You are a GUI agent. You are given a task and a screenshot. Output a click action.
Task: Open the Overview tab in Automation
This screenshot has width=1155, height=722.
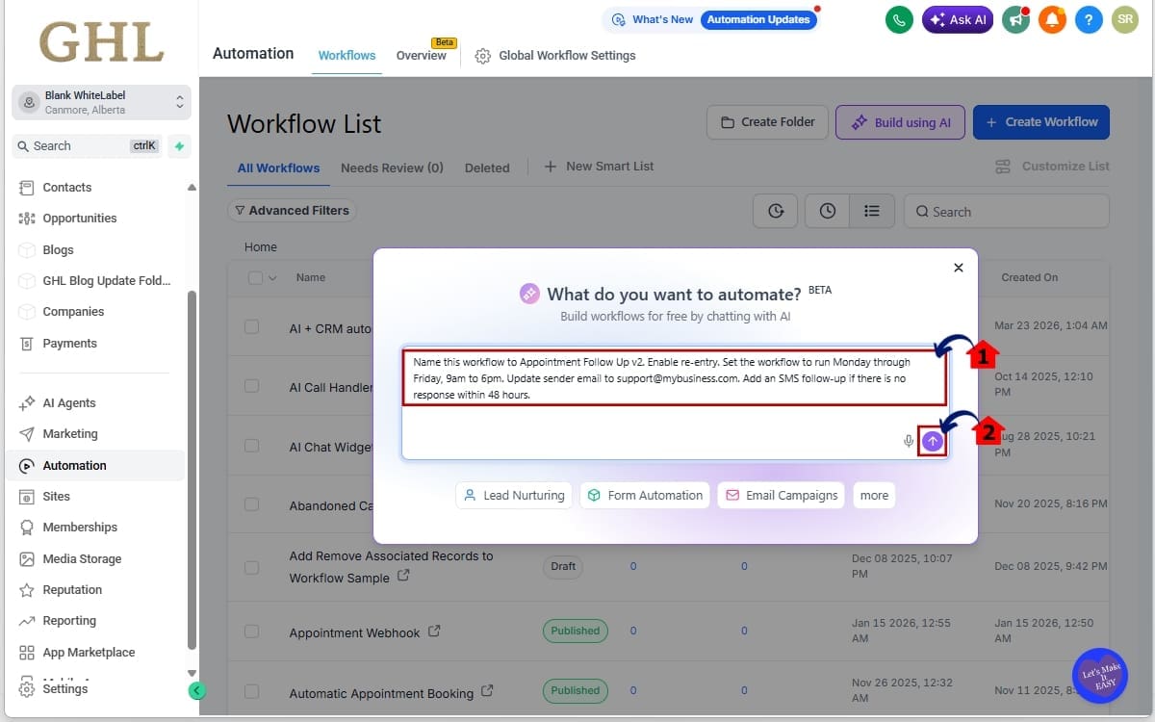(421, 55)
